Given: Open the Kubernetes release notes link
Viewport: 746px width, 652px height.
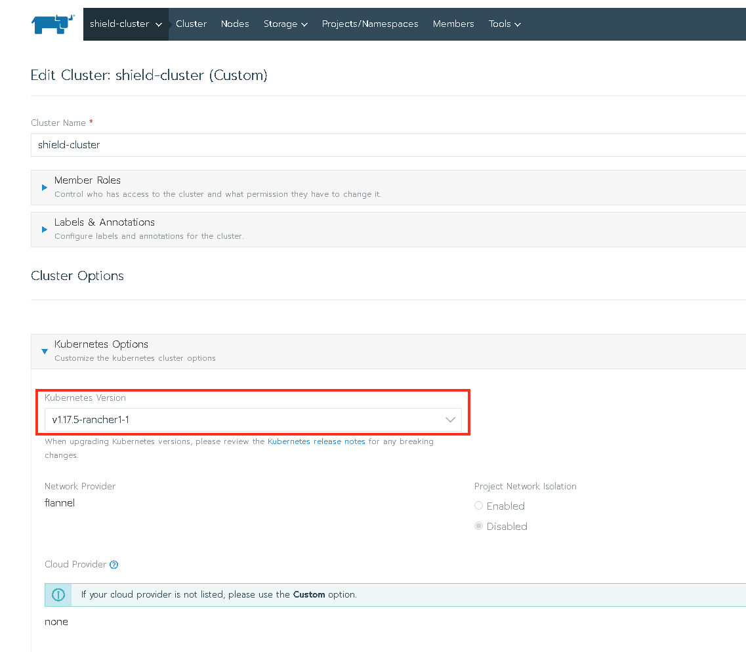Looking at the screenshot, I should tap(316, 441).
